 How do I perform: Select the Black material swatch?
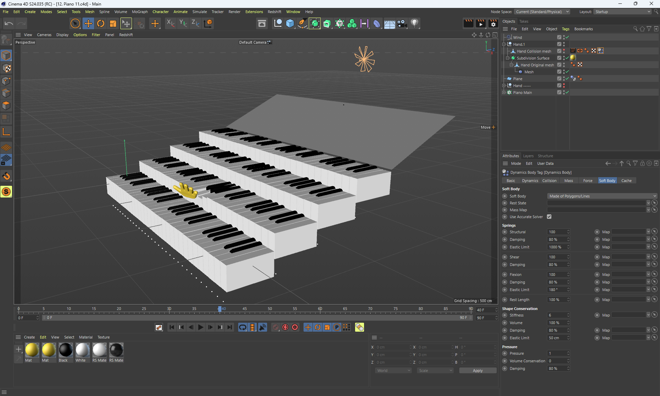[x=65, y=350]
